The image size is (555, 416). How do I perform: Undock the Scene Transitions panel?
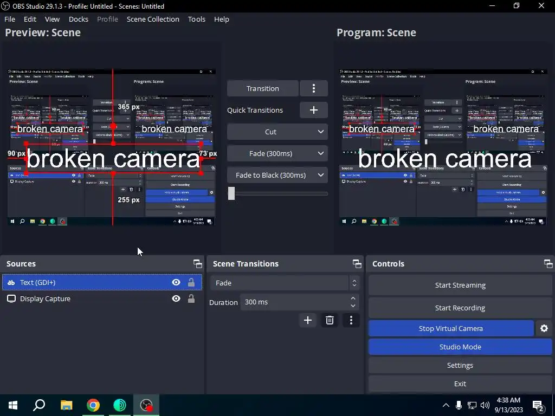click(x=357, y=264)
